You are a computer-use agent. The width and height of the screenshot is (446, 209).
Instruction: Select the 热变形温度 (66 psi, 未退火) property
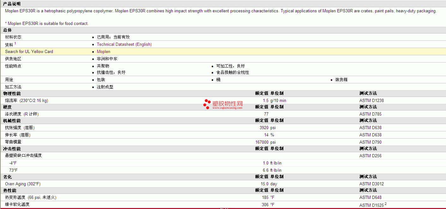pyautogui.click(x=31, y=198)
